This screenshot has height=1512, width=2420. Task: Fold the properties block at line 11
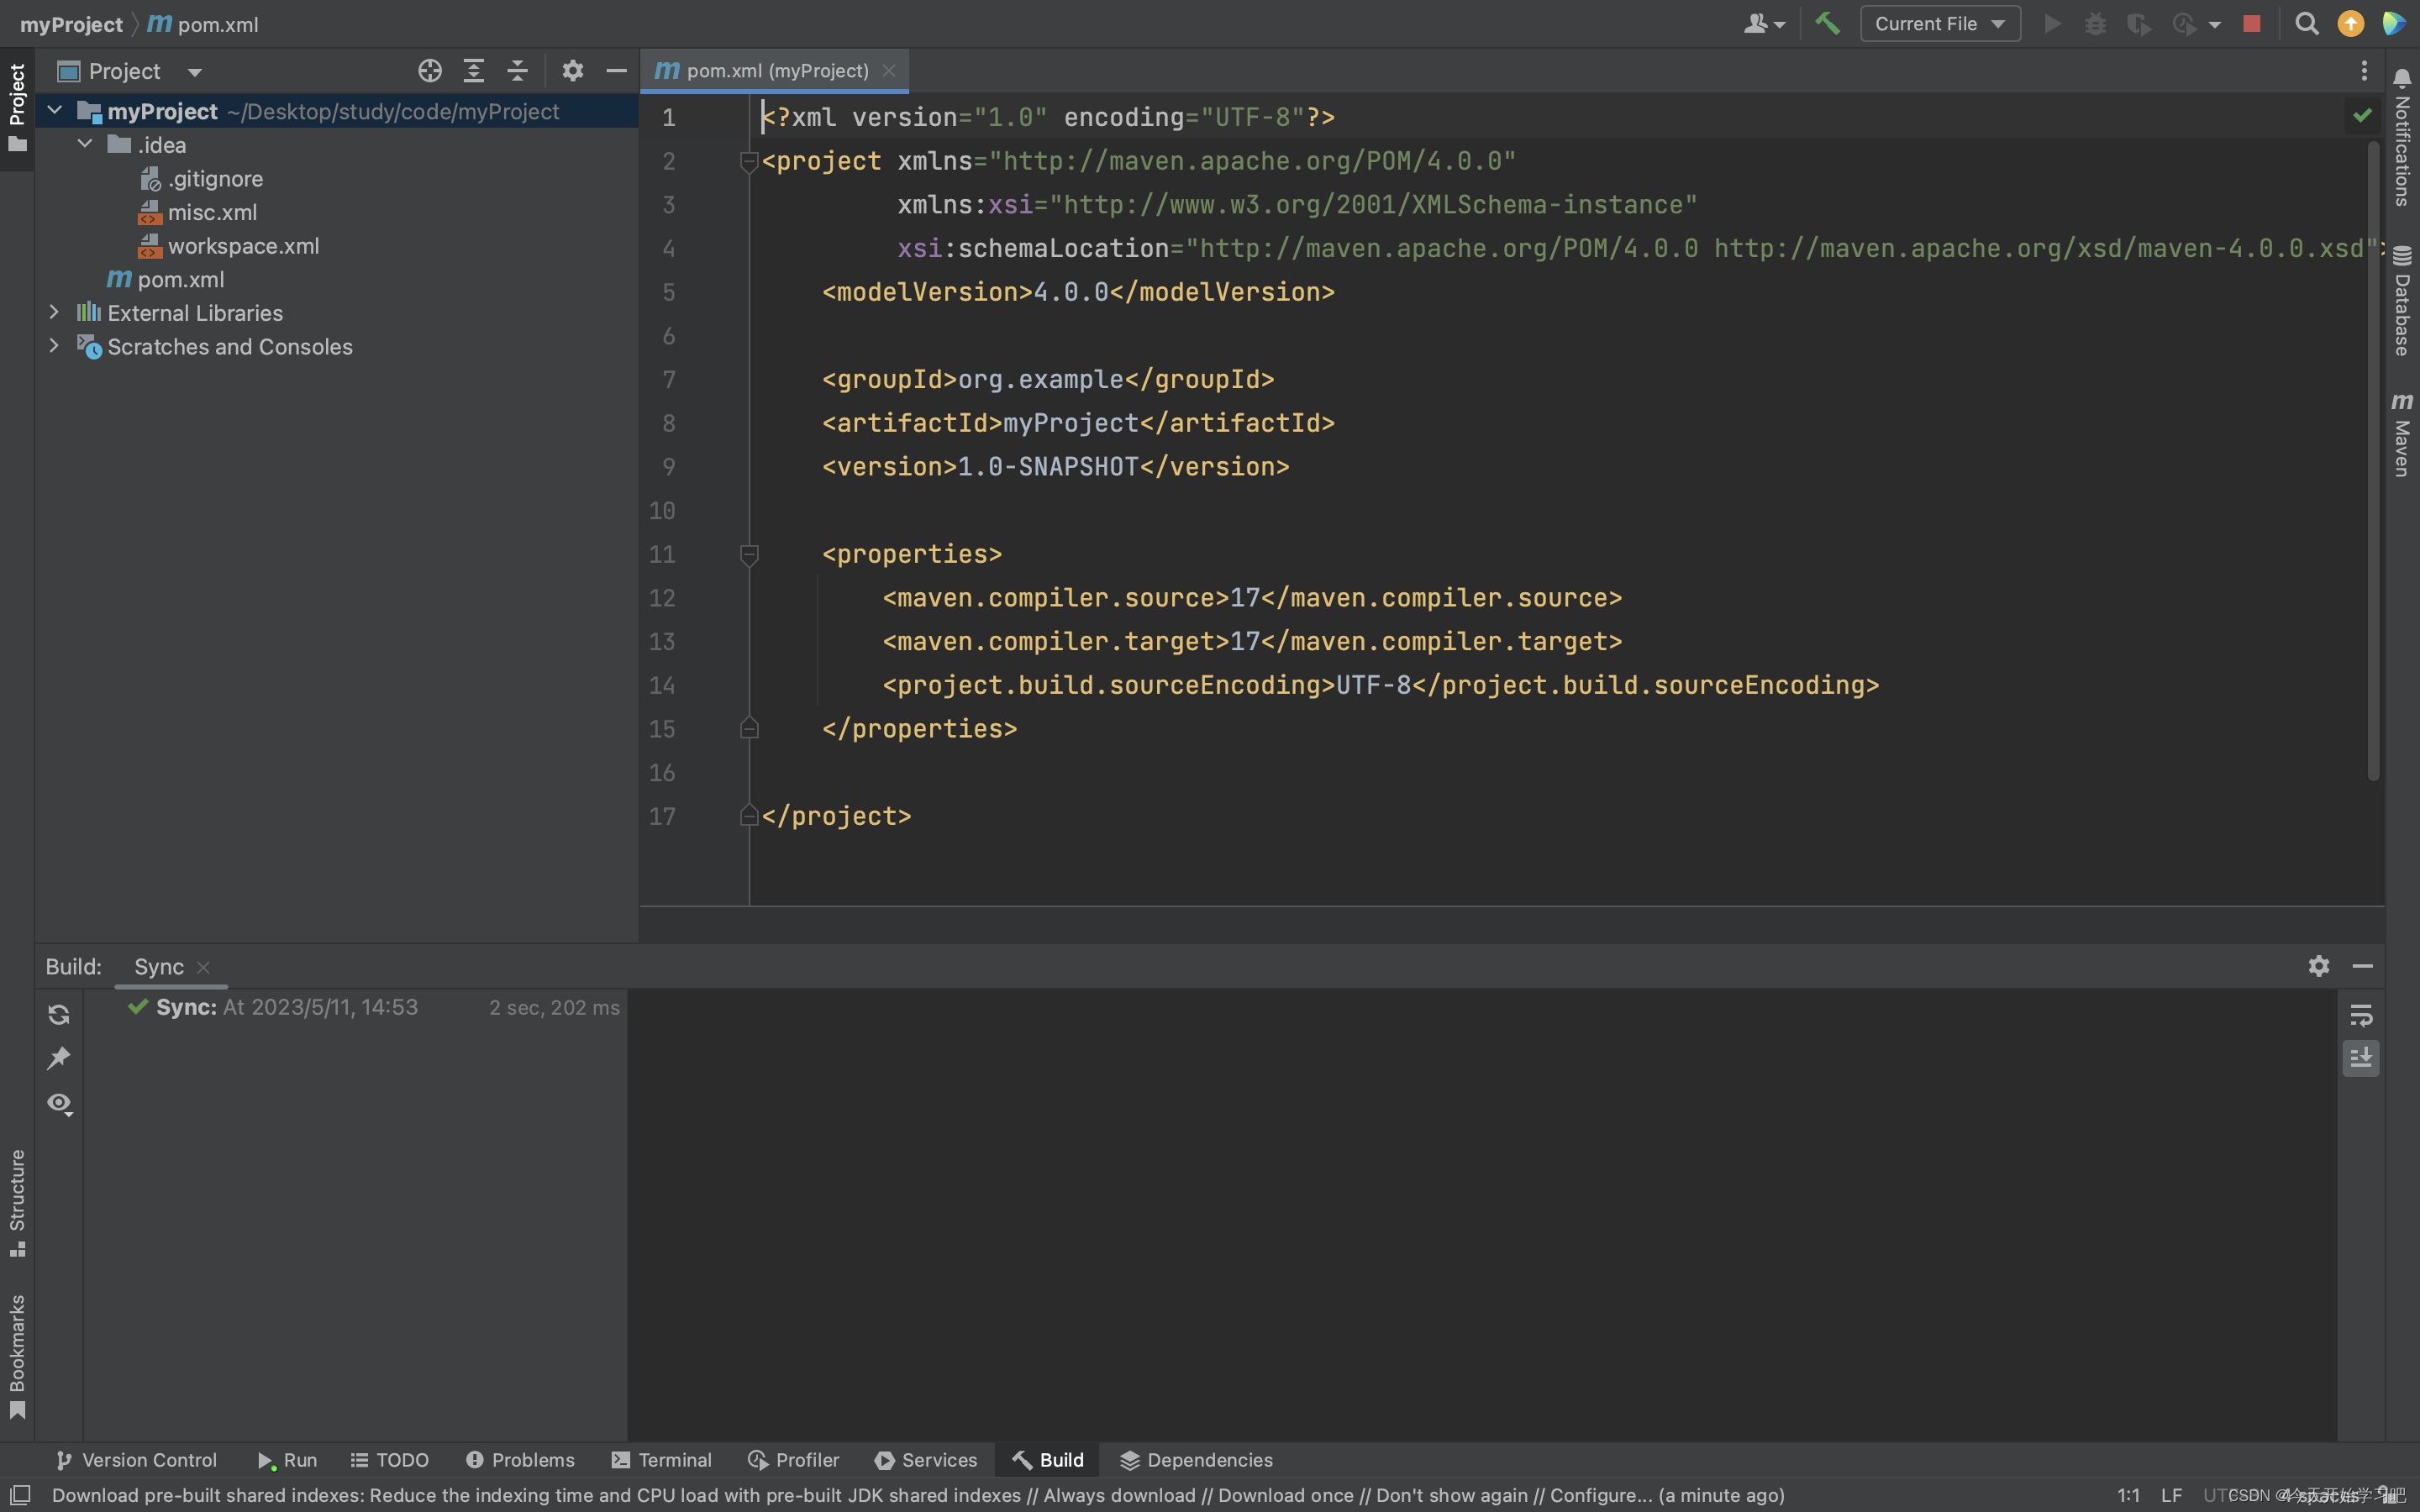748,554
